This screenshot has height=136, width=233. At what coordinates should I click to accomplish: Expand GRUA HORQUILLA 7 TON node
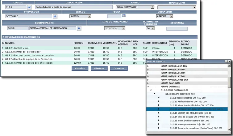(x=148, y=76)
